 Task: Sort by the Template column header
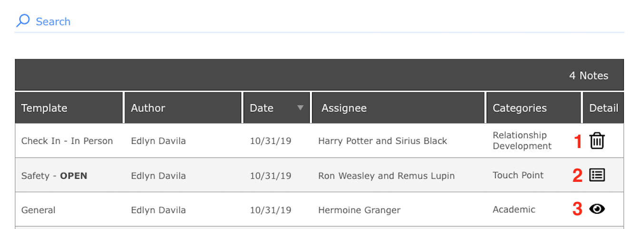click(x=44, y=108)
